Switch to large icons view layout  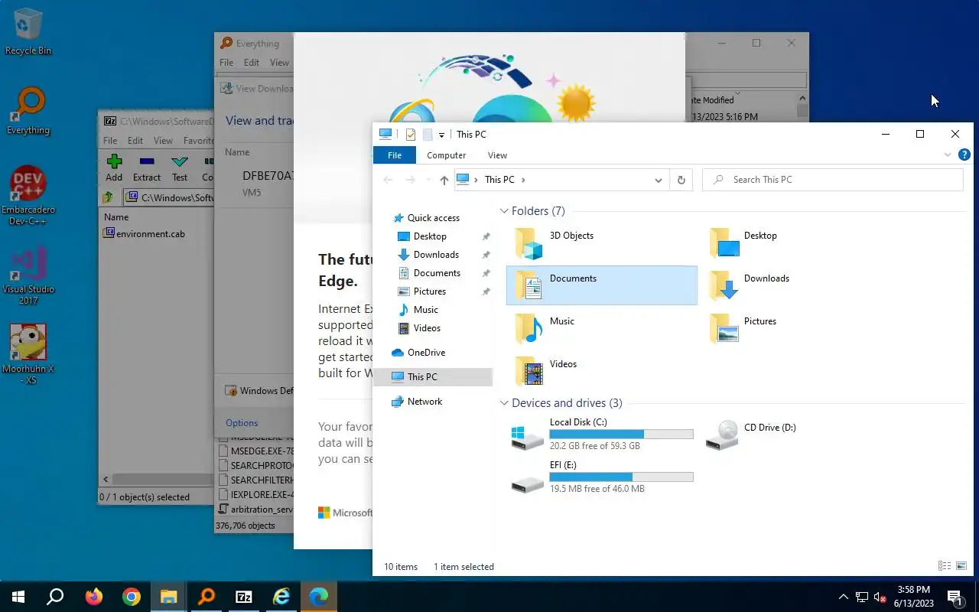(961, 566)
